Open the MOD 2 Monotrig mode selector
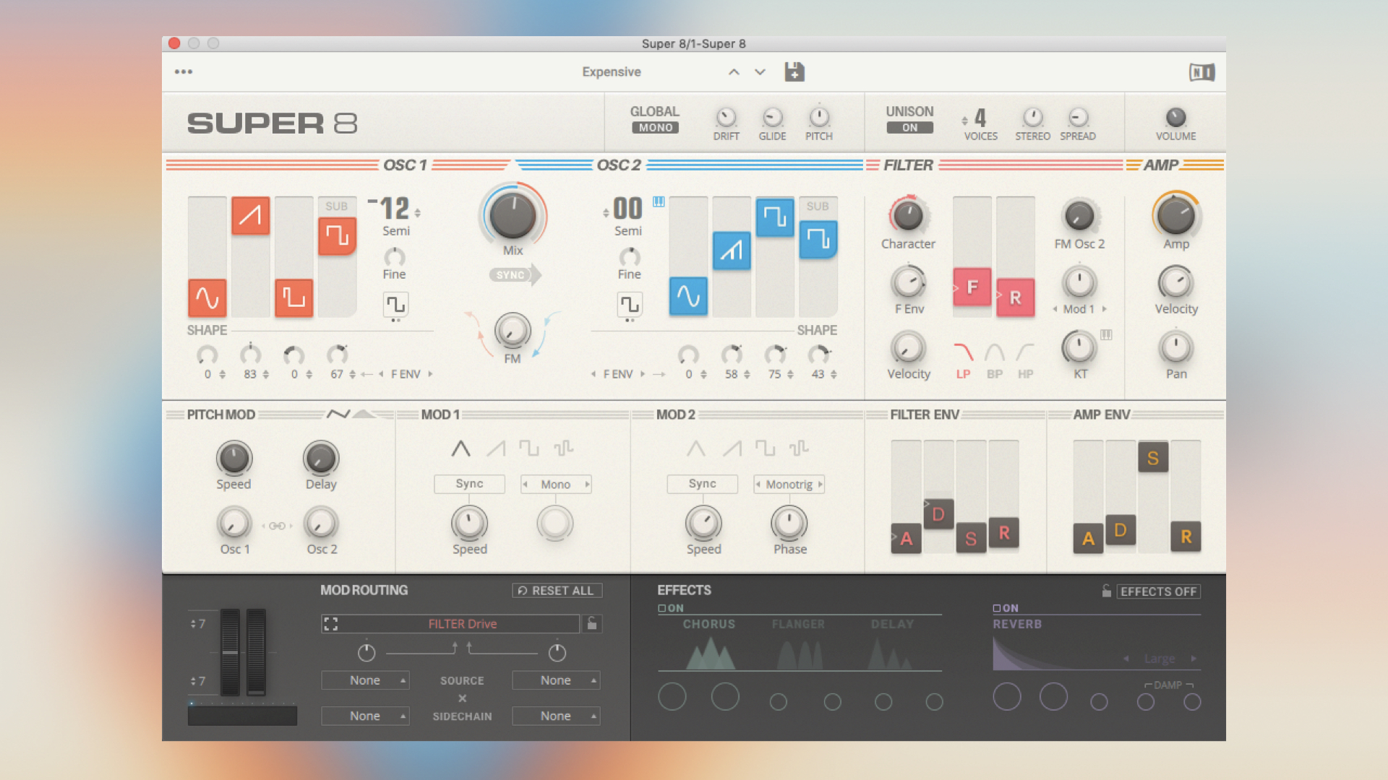This screenshot has height=780, width=1388. [789, 484]
